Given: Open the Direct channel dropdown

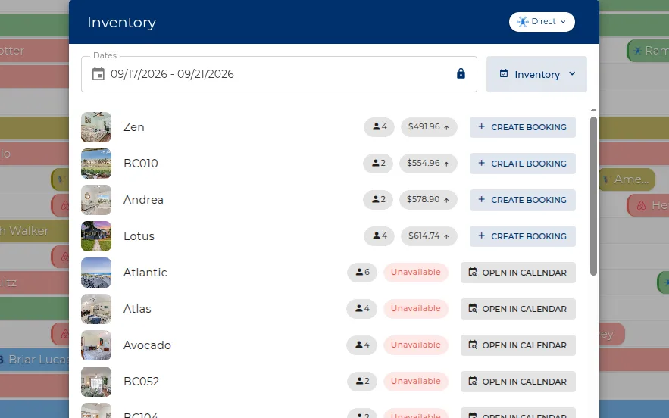Looking at the screenshot, I should [x=542, y=22].
